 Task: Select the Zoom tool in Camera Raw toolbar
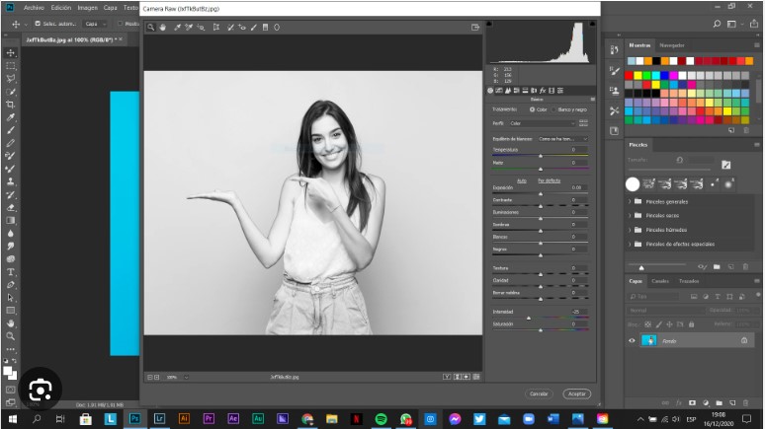point(150,28)
